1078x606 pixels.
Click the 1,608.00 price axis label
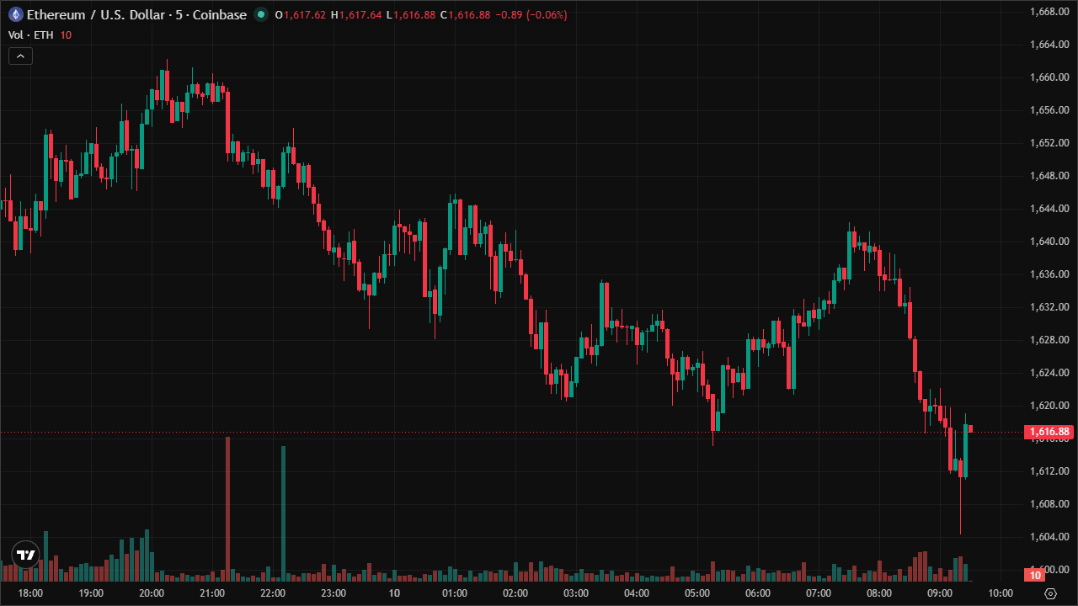(x=1049, y=504)
